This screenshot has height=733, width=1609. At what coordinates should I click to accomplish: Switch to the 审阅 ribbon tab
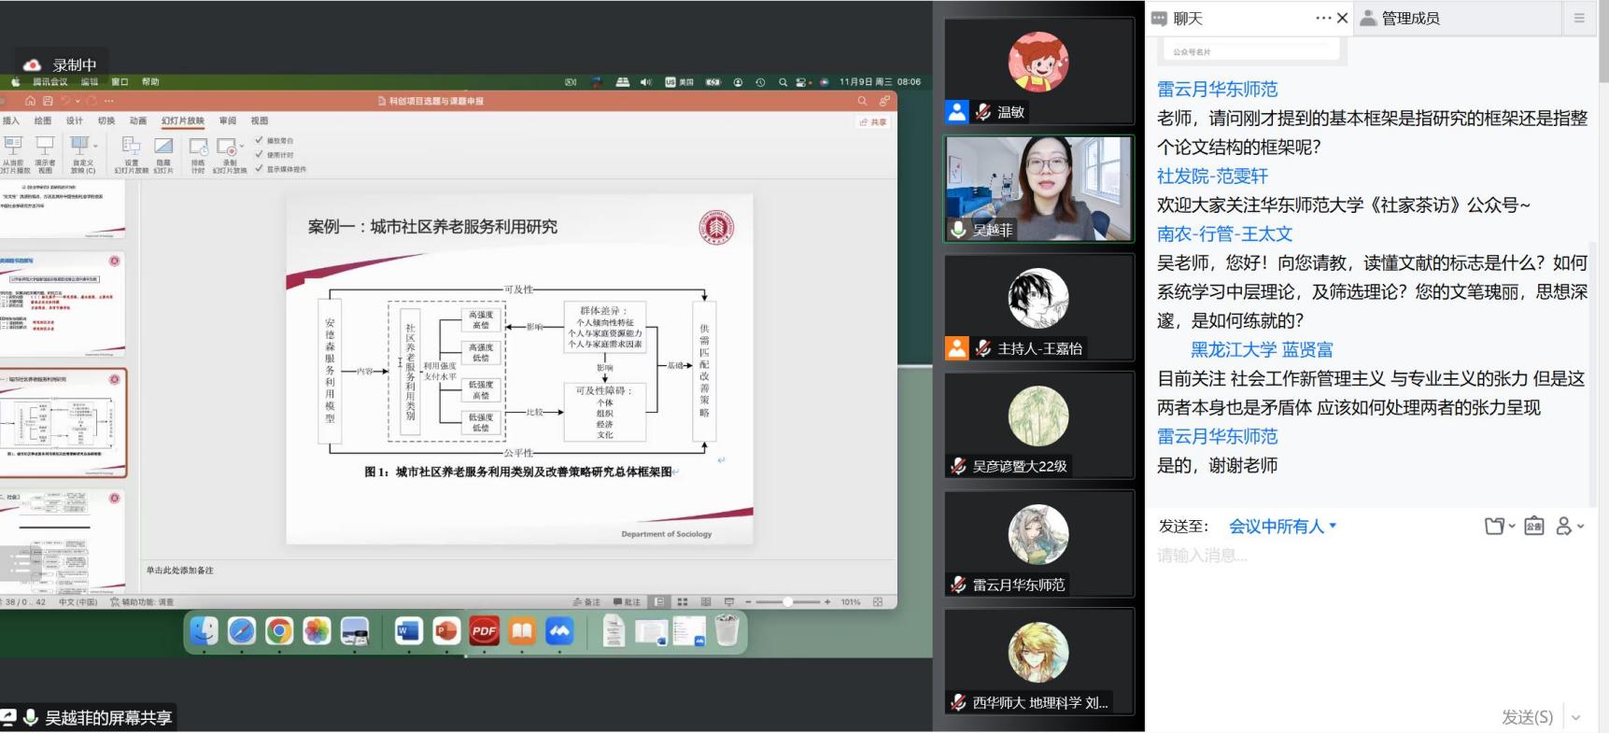pos(227,120)
